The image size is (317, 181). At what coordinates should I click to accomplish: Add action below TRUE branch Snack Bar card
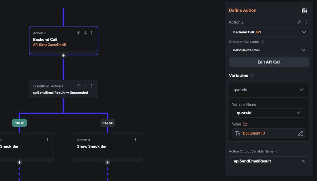(19, 162)
